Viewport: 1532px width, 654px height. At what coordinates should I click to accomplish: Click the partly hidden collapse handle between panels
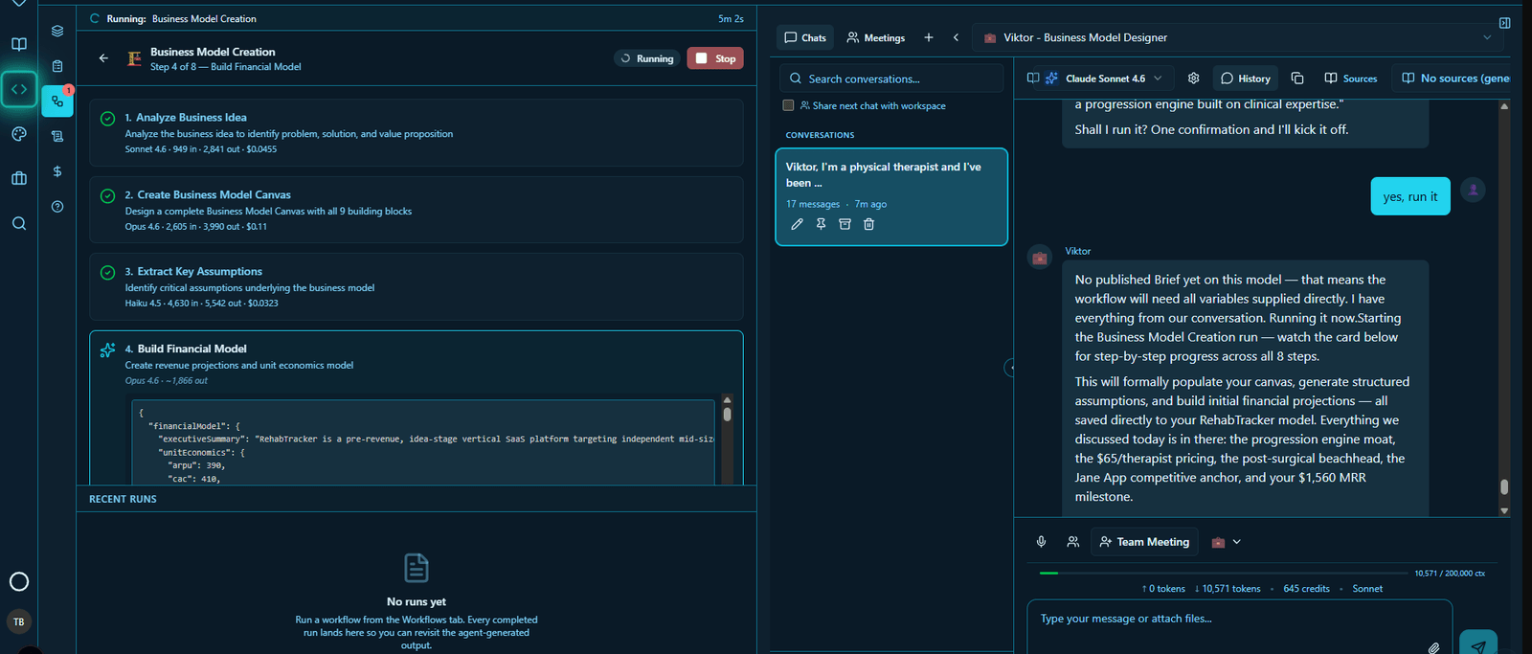[x=1009, y=368]
